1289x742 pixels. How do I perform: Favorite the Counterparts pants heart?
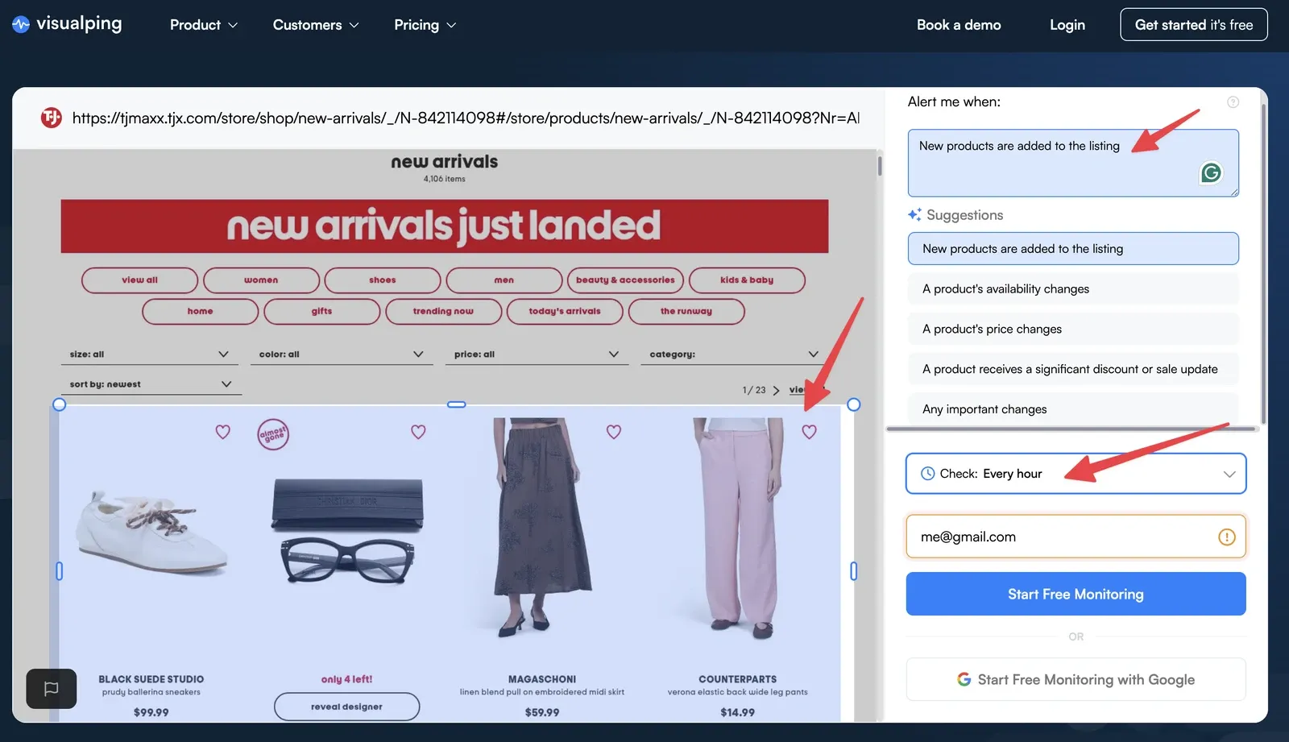810,432
